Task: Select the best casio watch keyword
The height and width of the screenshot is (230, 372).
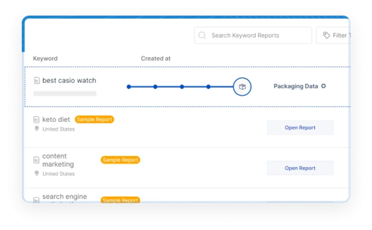Action: 69,81
